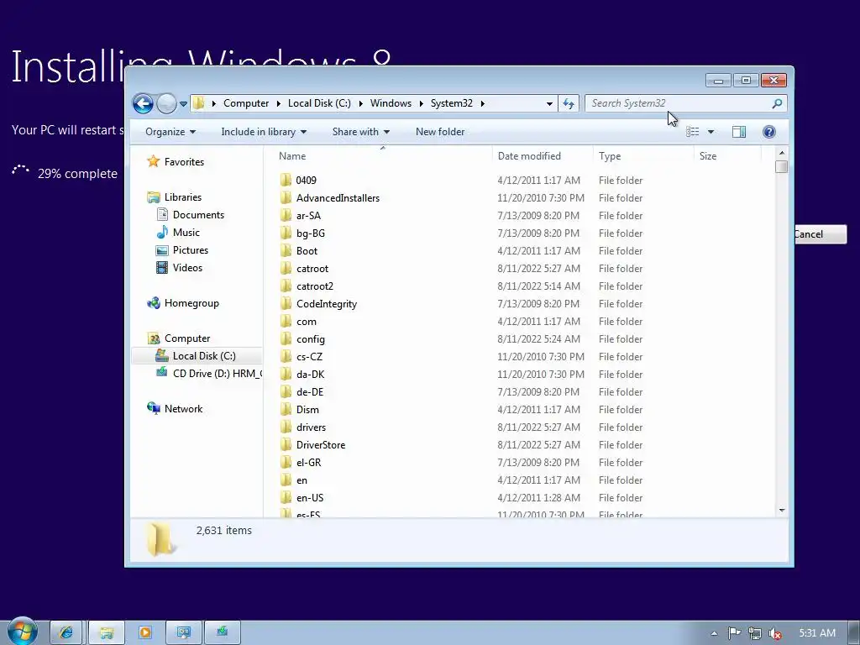Select the en-US folder icon
The image size is (860, 645).
286,497
